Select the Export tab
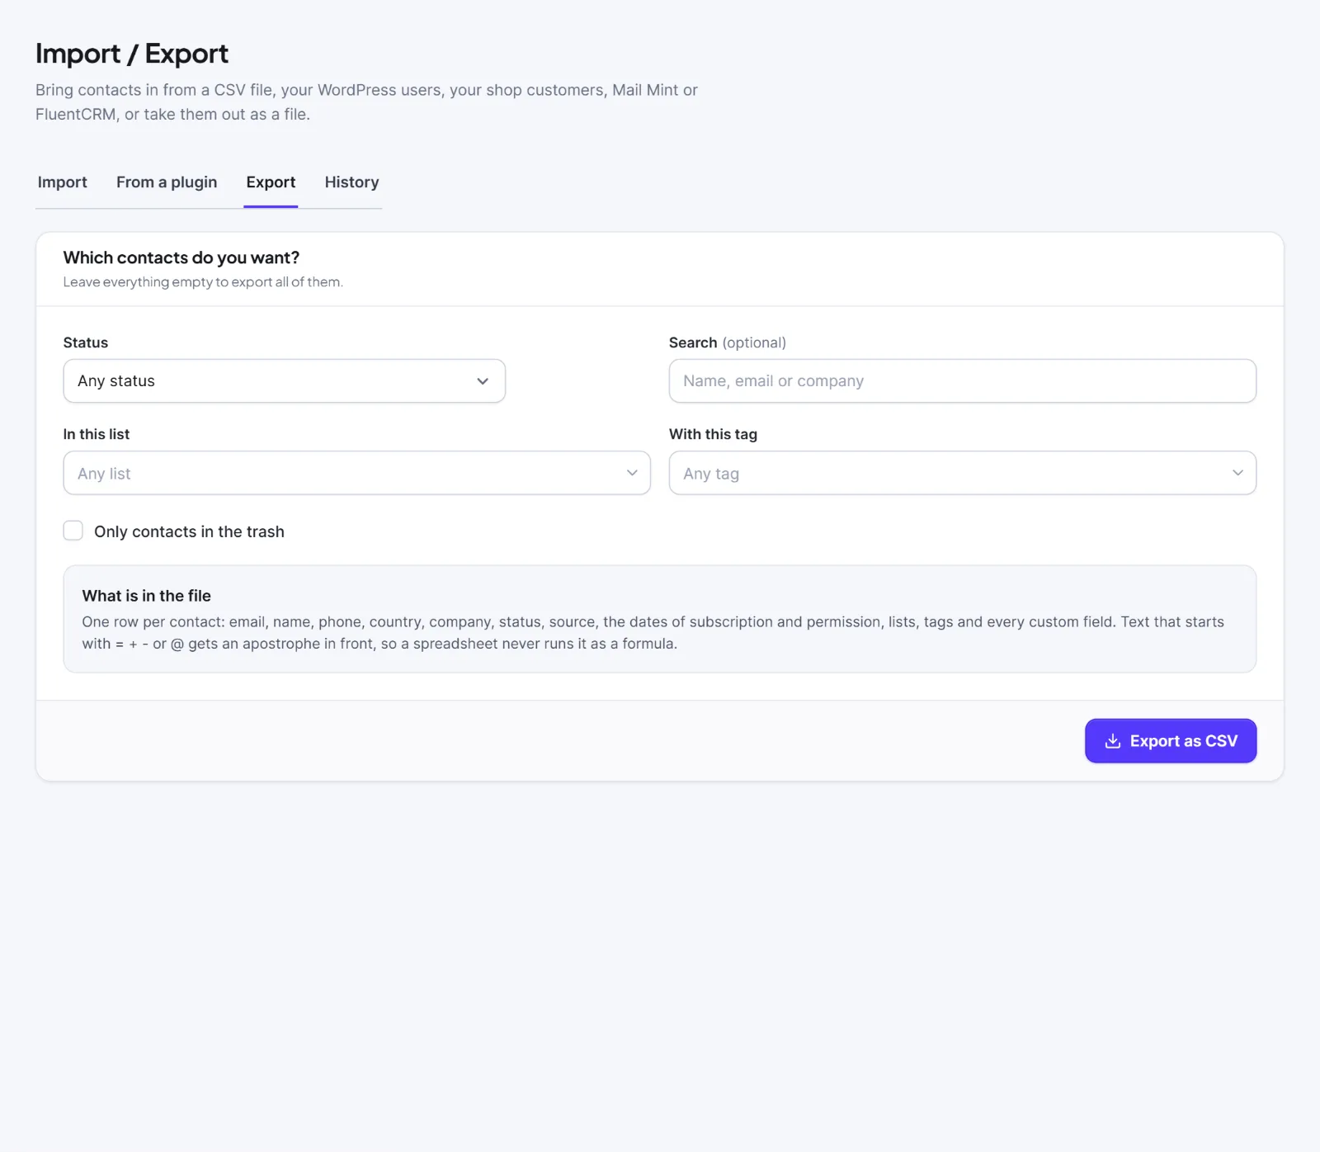Viewport: 1320px width, 1152px height. point(271,182)
